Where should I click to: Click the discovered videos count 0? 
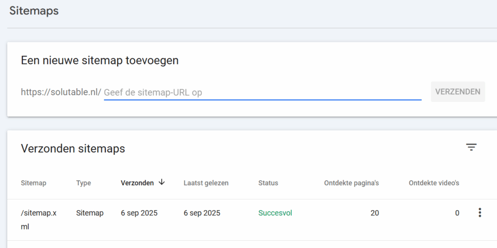[x=457, y=213]
